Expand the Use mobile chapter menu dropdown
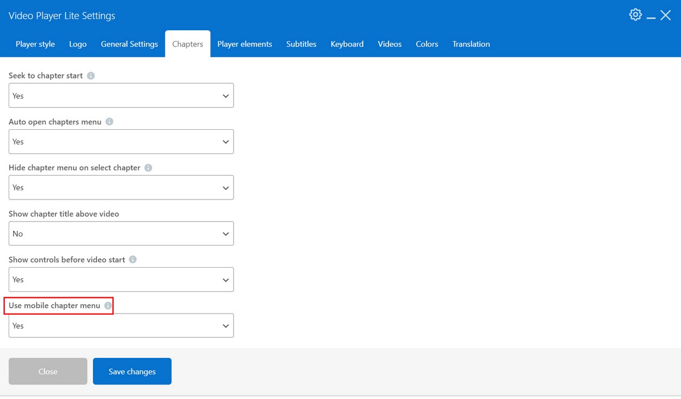681x399 pixels. pyautogui.click(x=121, y=326)
